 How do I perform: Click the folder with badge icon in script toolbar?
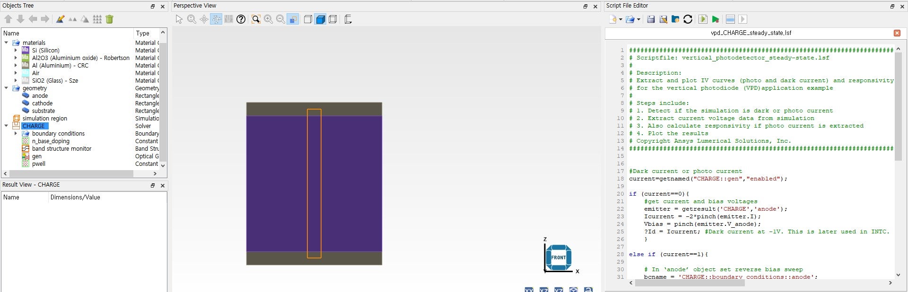[x=675, y=19]
